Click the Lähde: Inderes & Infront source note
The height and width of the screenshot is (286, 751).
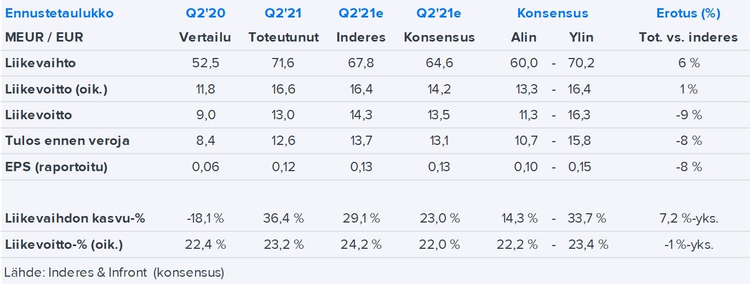114,272
